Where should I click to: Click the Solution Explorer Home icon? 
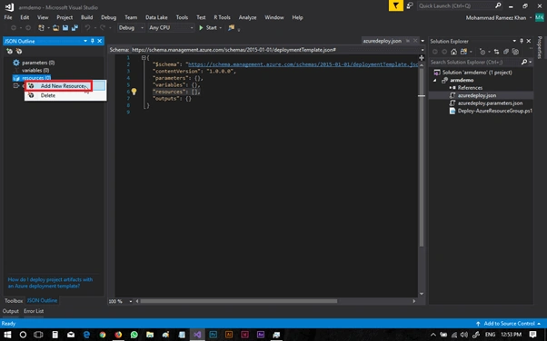tap(453, 52)
